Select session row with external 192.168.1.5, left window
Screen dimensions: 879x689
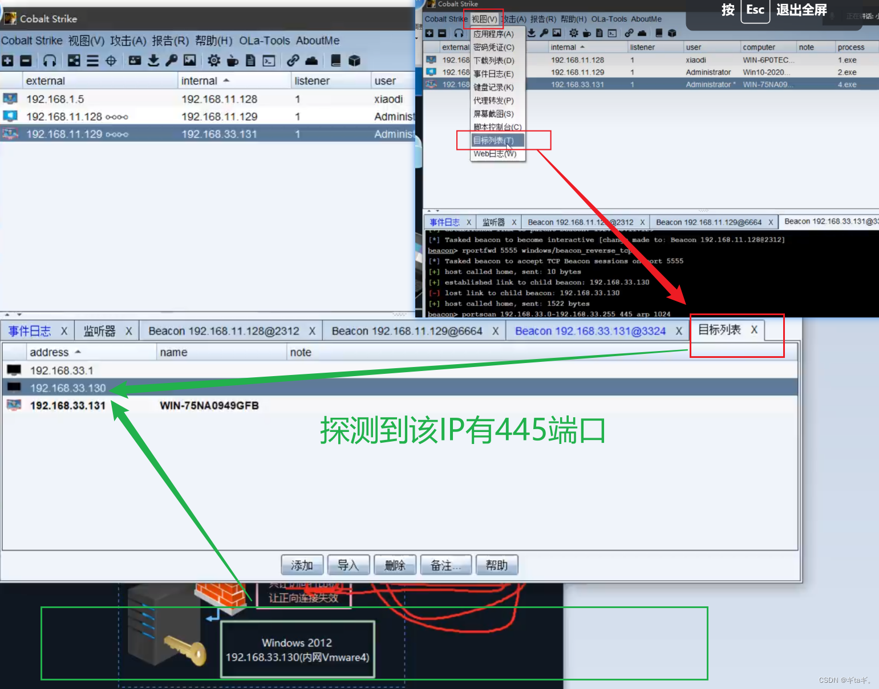208,99
